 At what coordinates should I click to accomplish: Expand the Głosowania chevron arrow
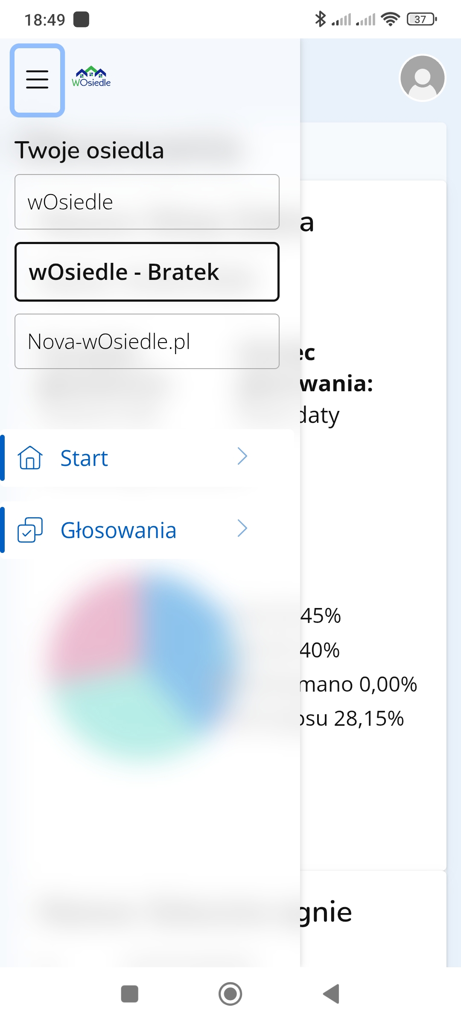coord(242,529)
